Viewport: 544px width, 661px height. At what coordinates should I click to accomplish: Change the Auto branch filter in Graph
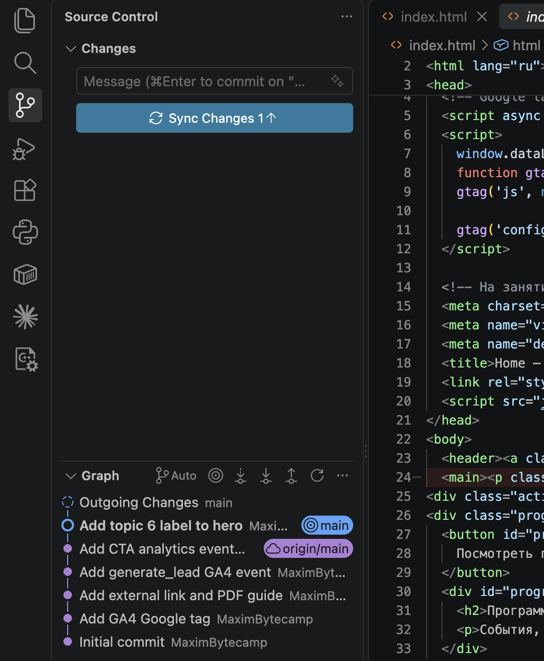point(176,476)
